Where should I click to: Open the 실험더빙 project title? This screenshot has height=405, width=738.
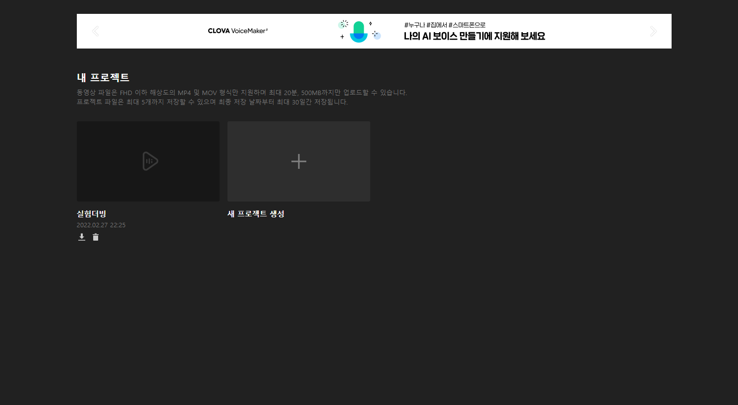point(92,214)
